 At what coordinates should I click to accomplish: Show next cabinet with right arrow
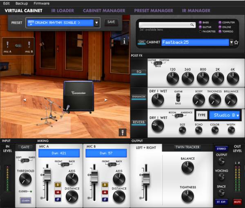pyautogui.click(x=106, y=99)
